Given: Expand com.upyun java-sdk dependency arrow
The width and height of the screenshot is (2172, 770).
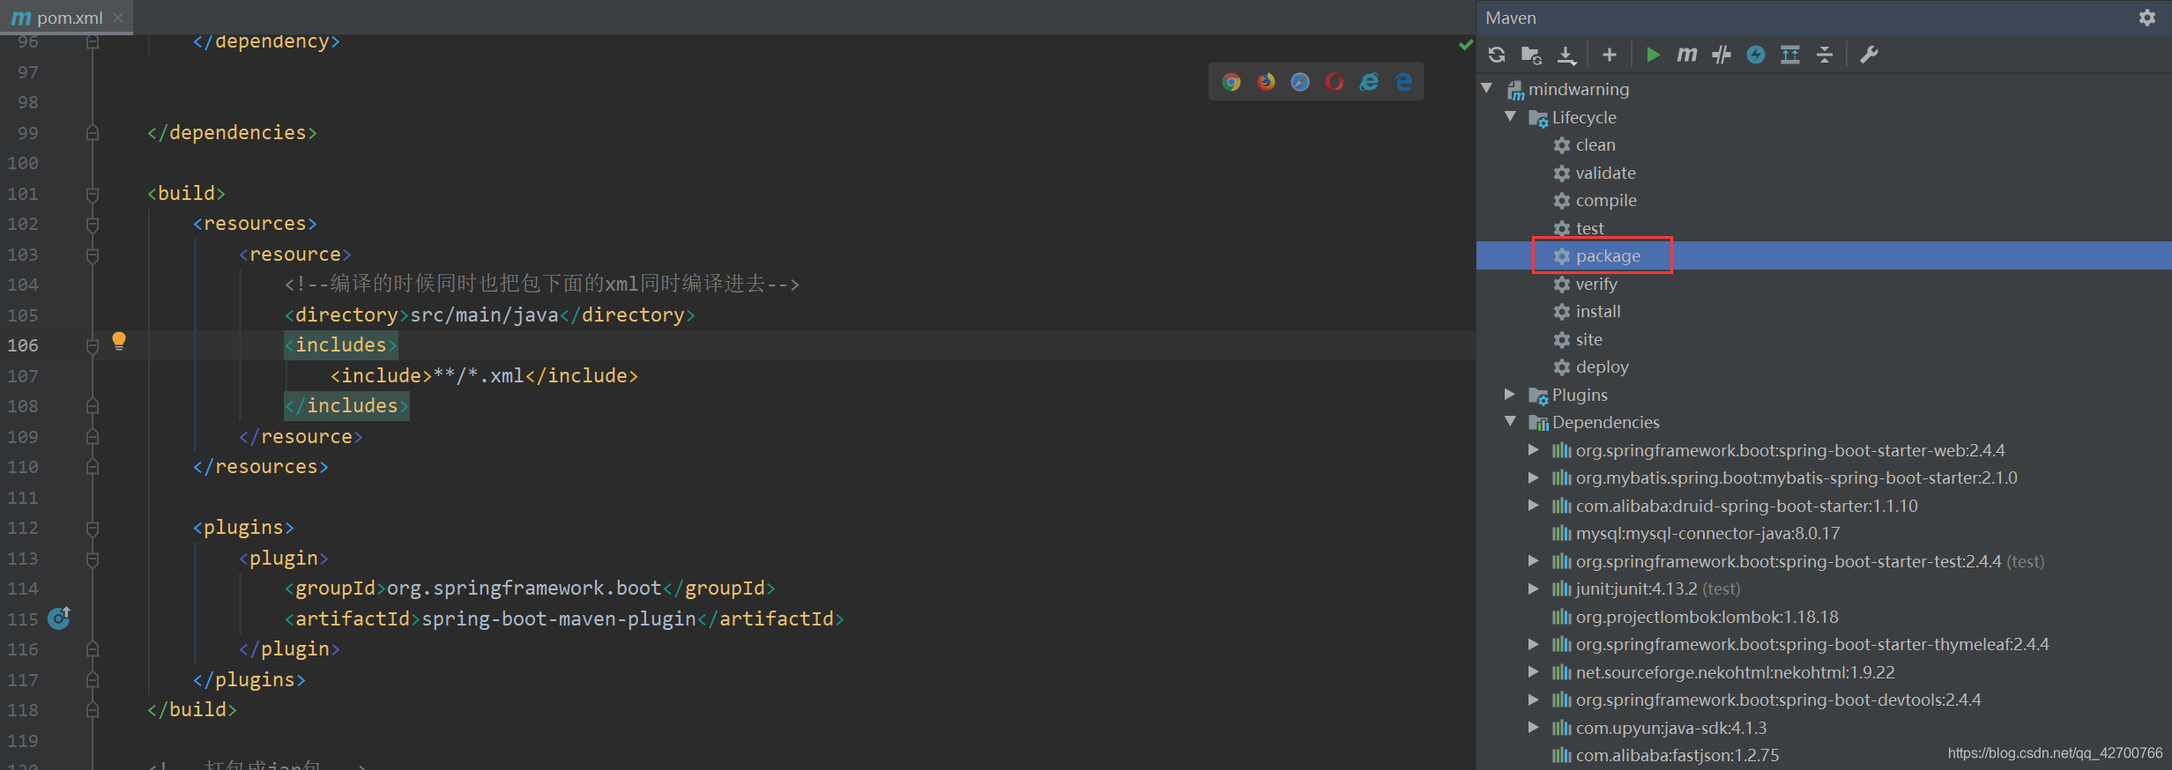Looking at the screenshot, I should click(x=1534, y=727).
